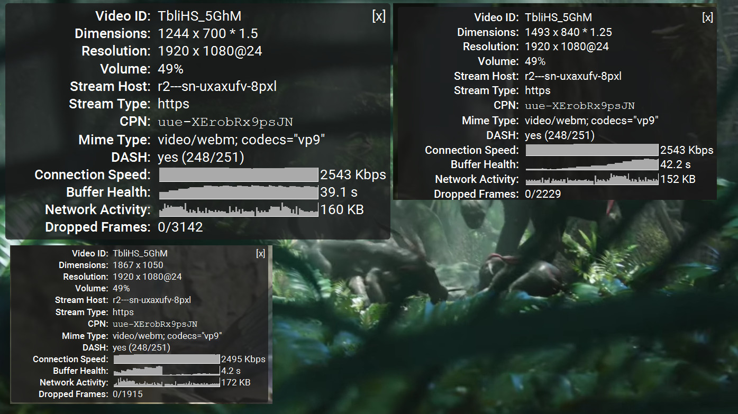Screen dimensions: 738x414
Task: Select the DASH value in the 1244 x 700 panel
Action: [x=201, y=157]
